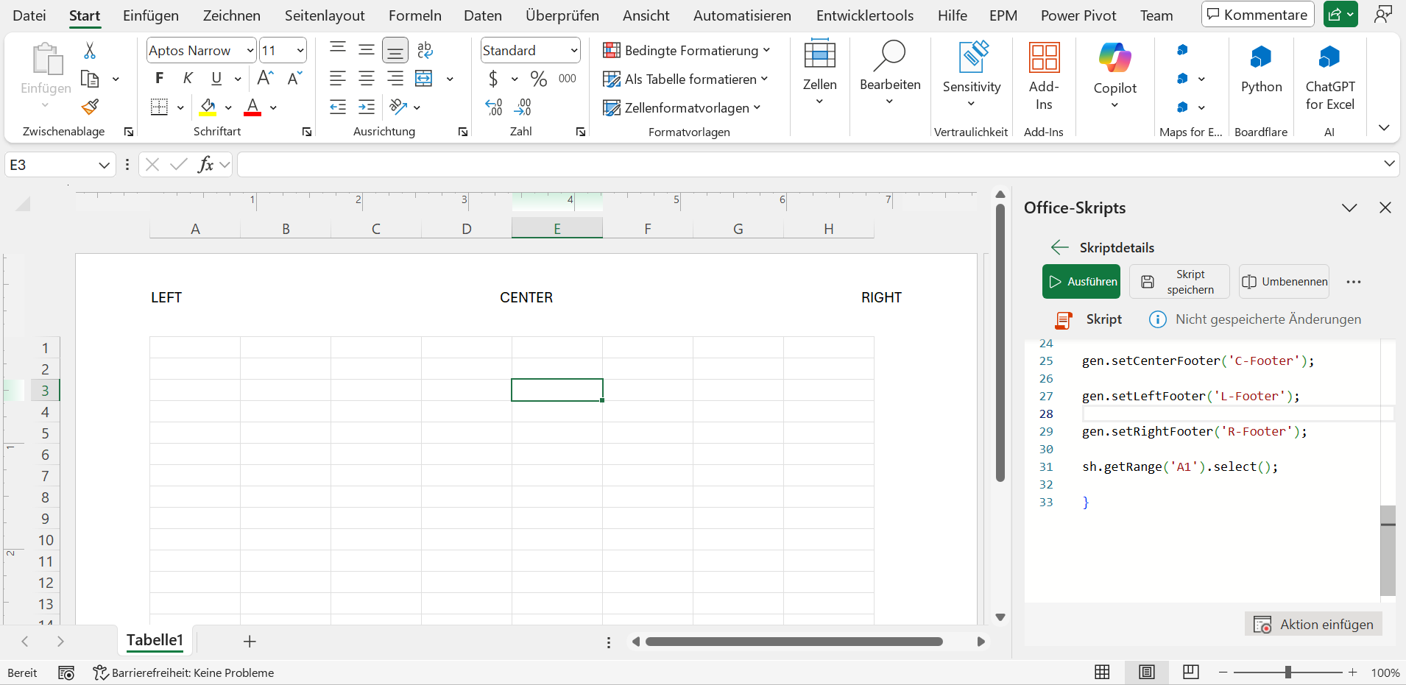
Task: Toggle underline U formatting
Action: click(216, 78)
